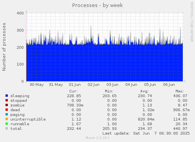Click the '03 Jun' x-axis label
This screenshot has width=195, height=142.
[112, 85]
